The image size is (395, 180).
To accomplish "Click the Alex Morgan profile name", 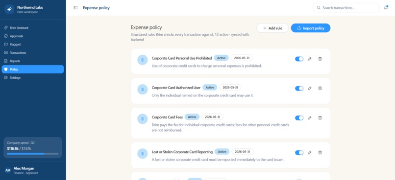I will click(24, 168).
